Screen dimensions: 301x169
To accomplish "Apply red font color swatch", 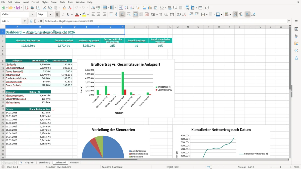I will [x=77, y=15].
